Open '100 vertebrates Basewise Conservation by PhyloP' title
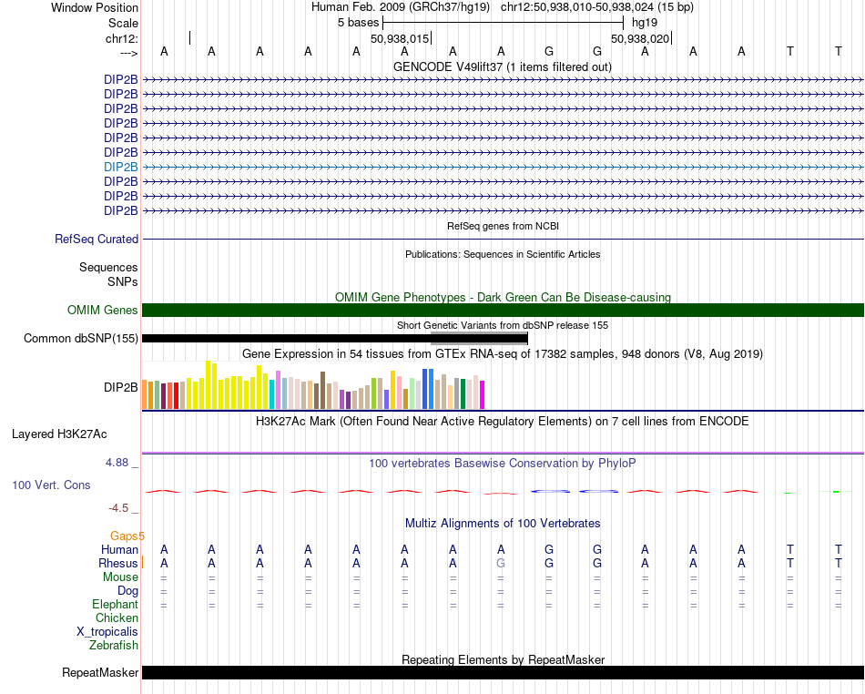 point(503,463)
